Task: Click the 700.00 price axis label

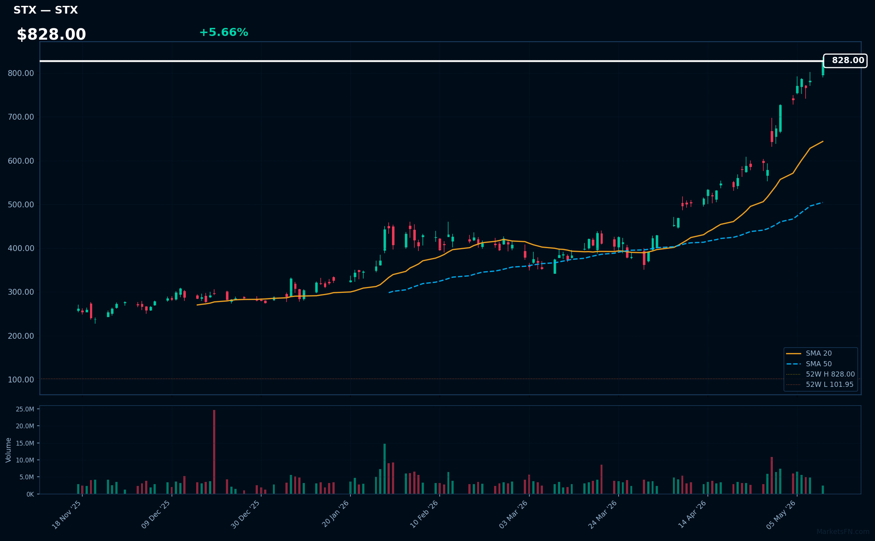Action: [x=21, y=117]
